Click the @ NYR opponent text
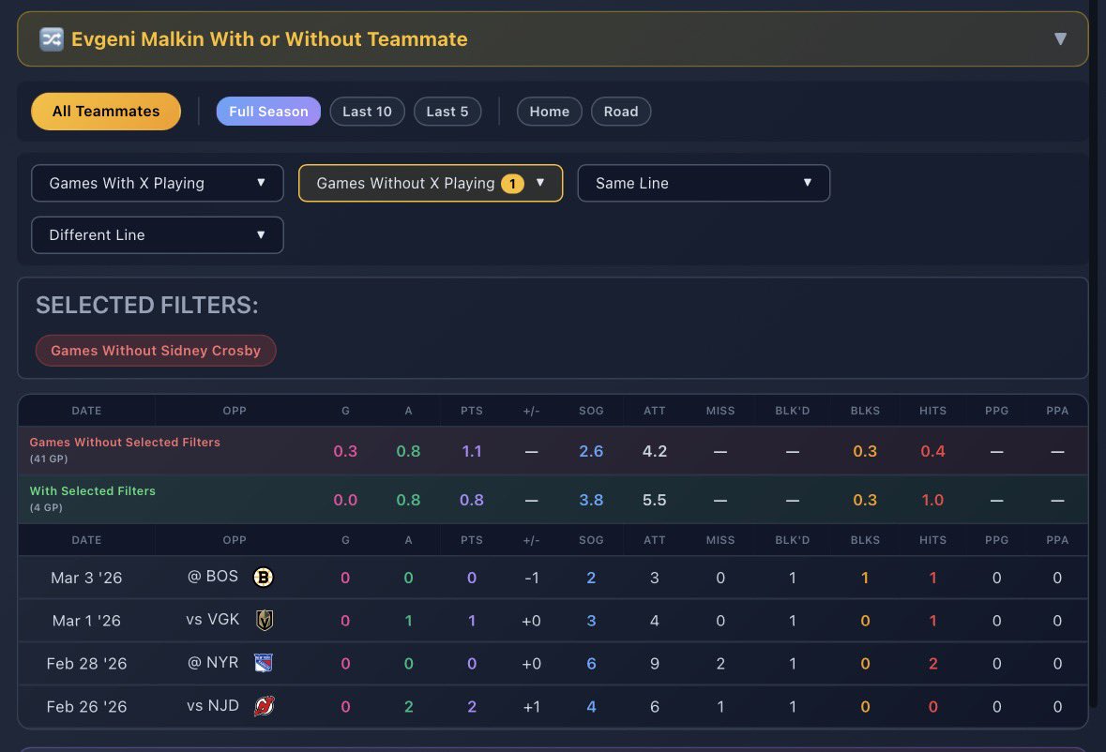 pos(212,663)
